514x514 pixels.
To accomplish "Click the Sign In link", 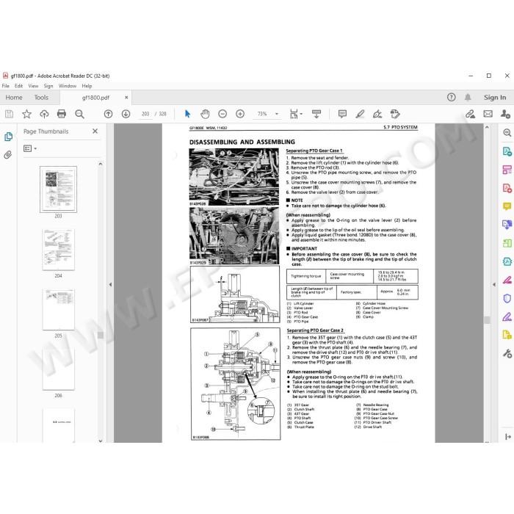I will 495,98.
